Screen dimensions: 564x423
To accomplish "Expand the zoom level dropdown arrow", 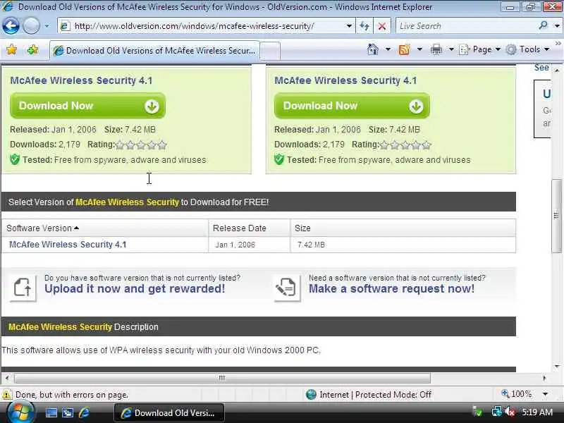I will [x=545, y=394].
